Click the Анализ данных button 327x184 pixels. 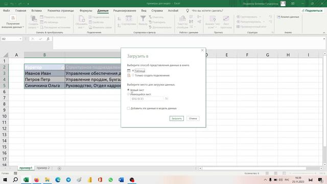288,17
